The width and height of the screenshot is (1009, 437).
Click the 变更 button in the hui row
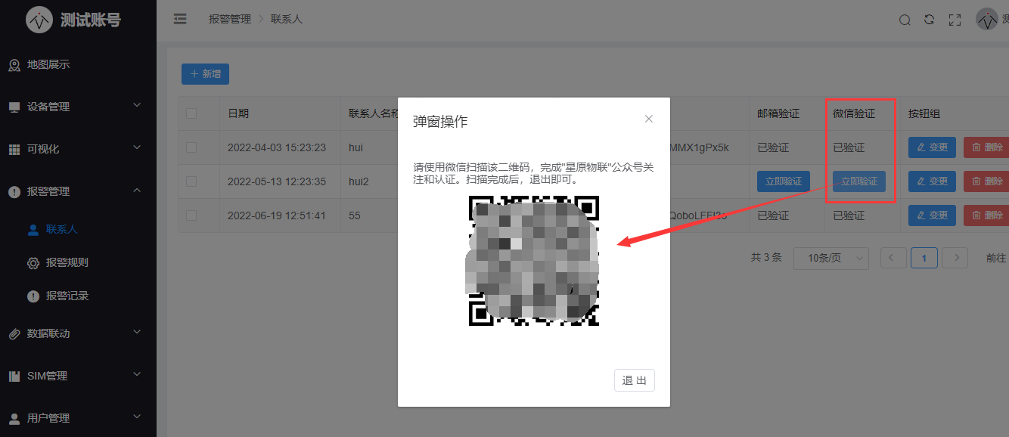932,147
